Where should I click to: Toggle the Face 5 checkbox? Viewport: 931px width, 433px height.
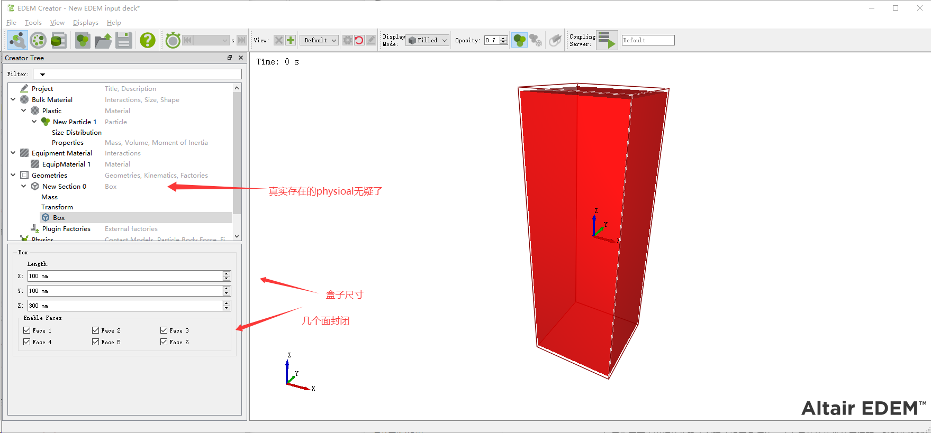(96, 342)
